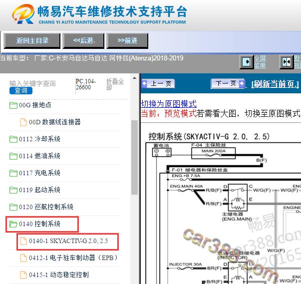Click open-folder icon beside 0140 控制系统

tap(13, 224)
